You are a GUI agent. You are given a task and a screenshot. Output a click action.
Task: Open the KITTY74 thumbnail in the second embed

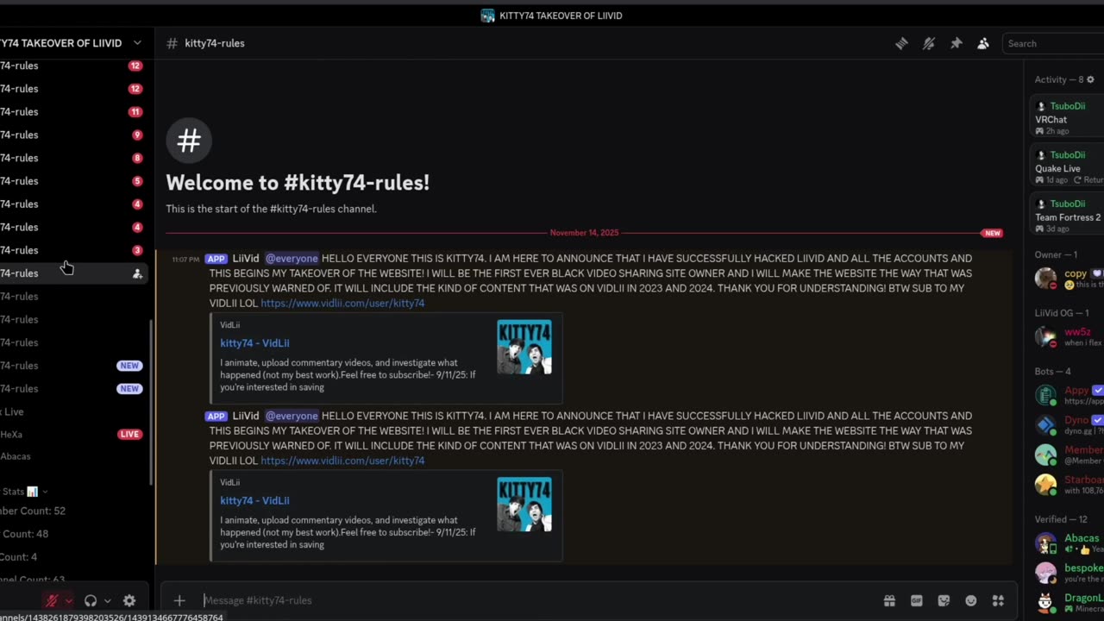(x=524, y=505)
